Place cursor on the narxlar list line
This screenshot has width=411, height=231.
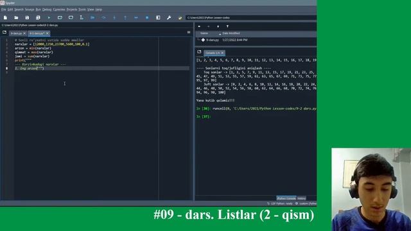[52, 44]
